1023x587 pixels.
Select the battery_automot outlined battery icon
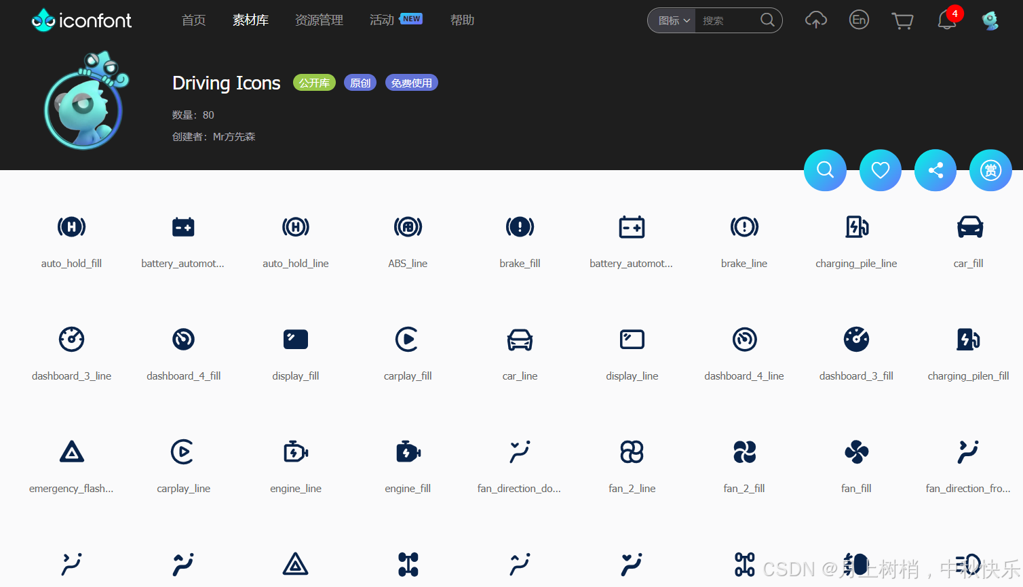tap(632, 227)
